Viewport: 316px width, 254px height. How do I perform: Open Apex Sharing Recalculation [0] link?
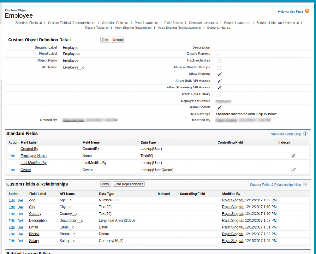pos(179,28)
